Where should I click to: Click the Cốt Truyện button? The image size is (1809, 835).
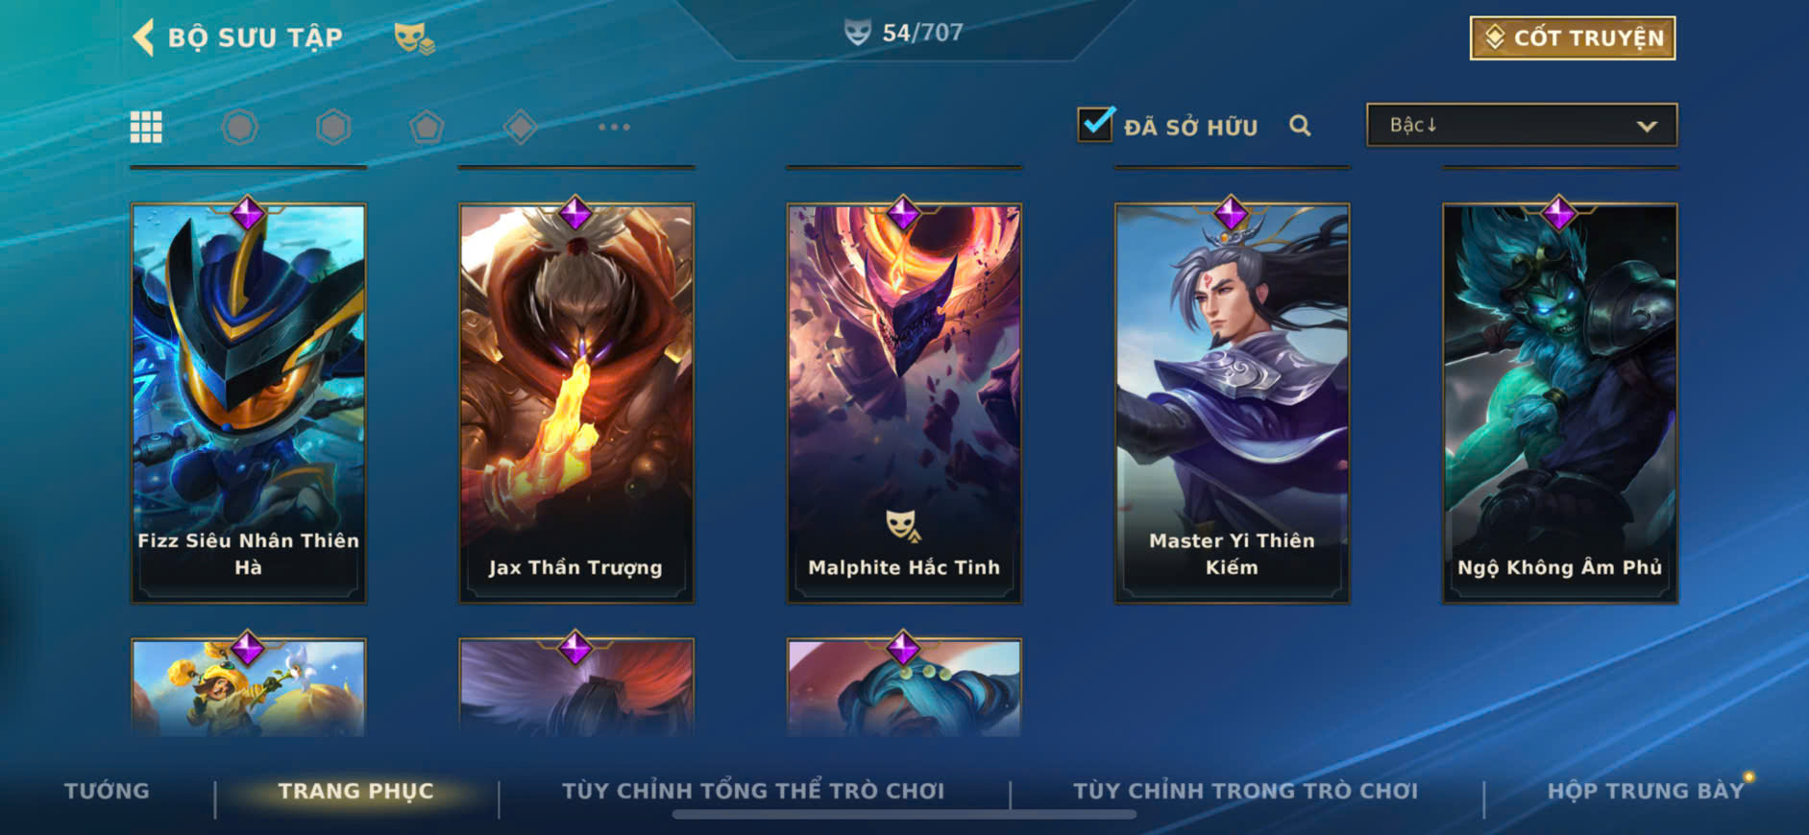click(x=1573, y=37)
